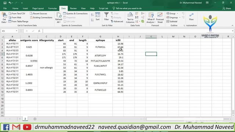
Task: Select the ic50 header cell
Action: [118, 40]
